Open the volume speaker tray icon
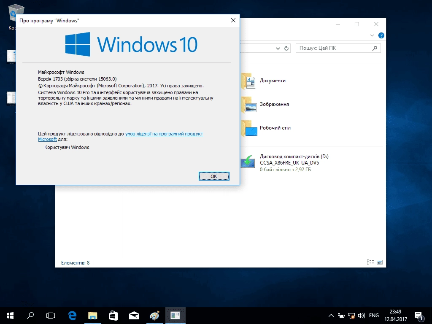 361,316
